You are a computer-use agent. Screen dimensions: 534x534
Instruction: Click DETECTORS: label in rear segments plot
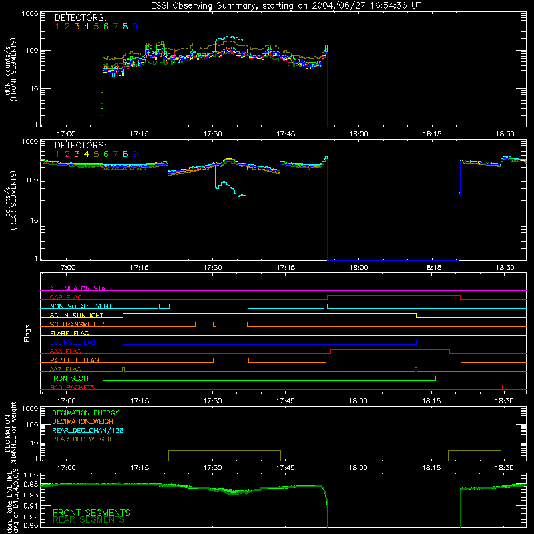(x=80, y=145)
